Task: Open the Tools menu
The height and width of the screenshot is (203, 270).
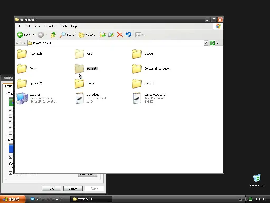Action: tap(64, 26)
